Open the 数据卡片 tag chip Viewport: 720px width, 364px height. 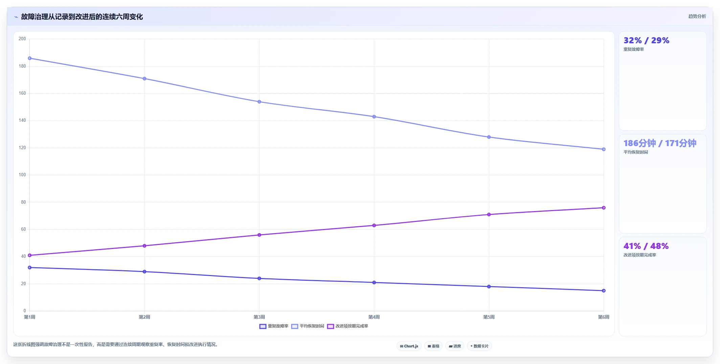coord(479,346)
